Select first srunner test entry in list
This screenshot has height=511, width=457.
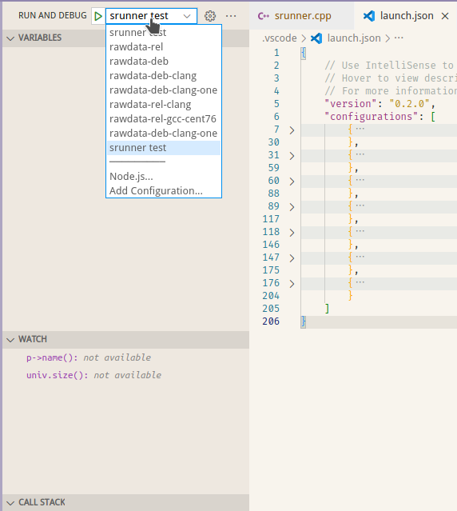click(164, 33)
